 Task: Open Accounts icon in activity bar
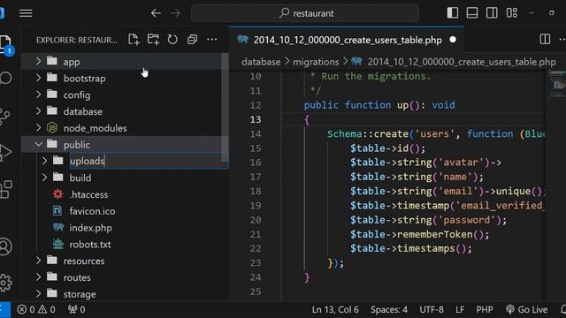[6, 247]
